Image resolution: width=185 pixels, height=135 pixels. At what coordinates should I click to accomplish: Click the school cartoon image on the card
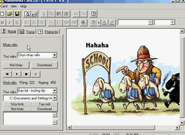tap(125, 80)
